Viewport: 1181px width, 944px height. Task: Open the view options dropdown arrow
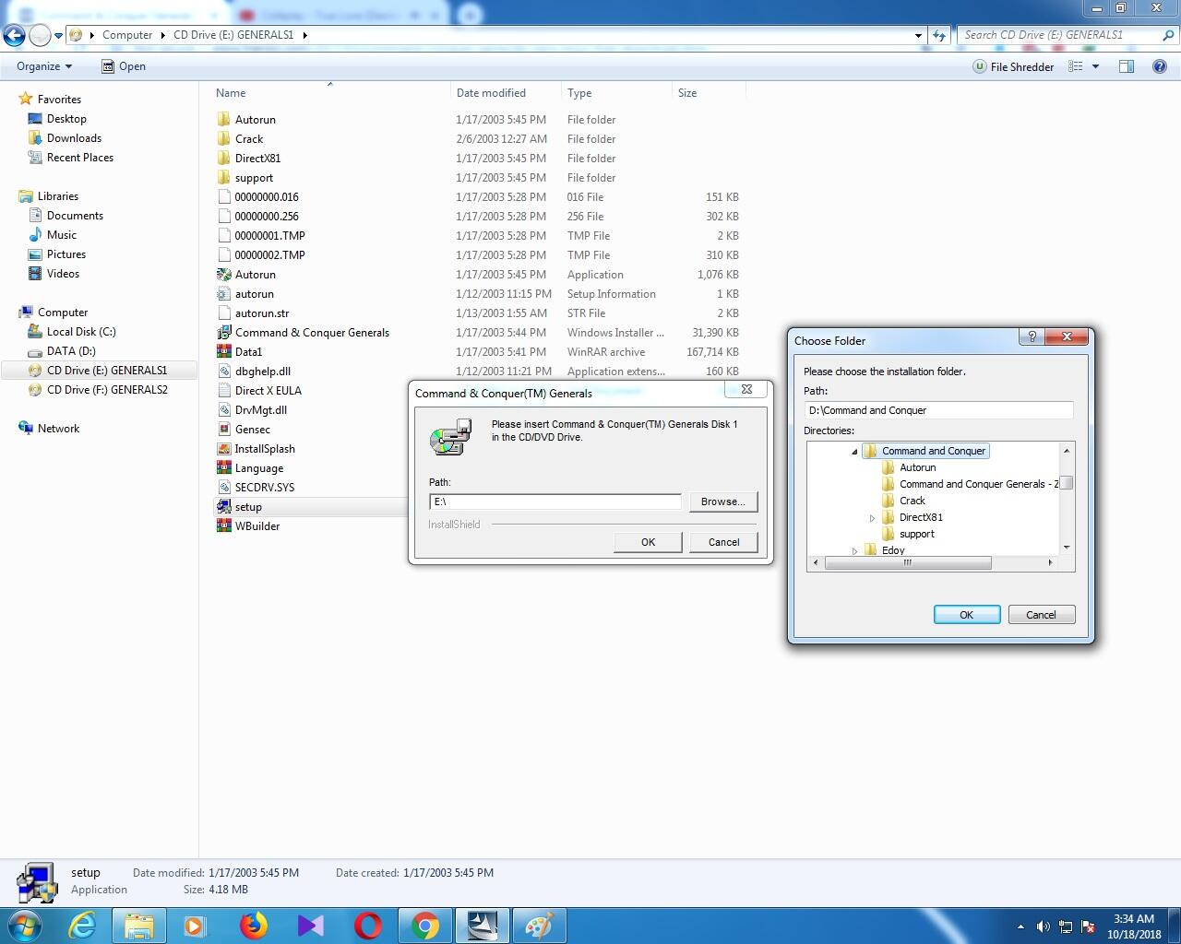click(1096, 66)
